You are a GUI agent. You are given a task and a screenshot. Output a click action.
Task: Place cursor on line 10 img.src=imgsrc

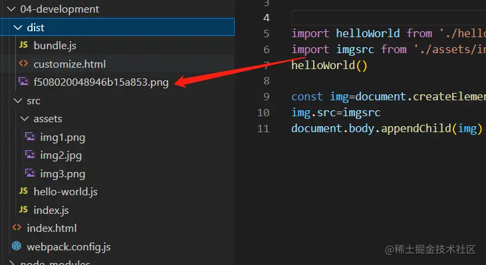point(336,112)
